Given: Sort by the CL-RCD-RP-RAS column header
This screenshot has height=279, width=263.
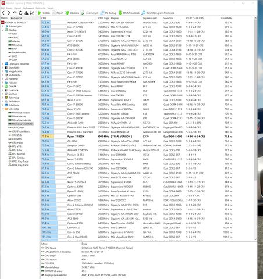Looking at the screenshot, I should click(195, 18).
